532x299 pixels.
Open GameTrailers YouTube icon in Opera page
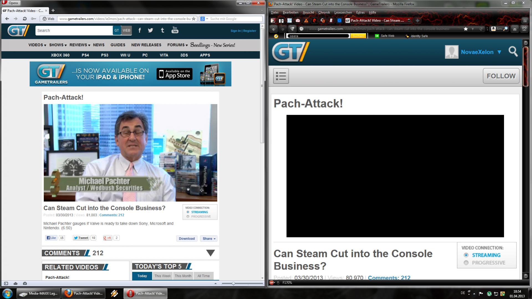pos(175,30)
